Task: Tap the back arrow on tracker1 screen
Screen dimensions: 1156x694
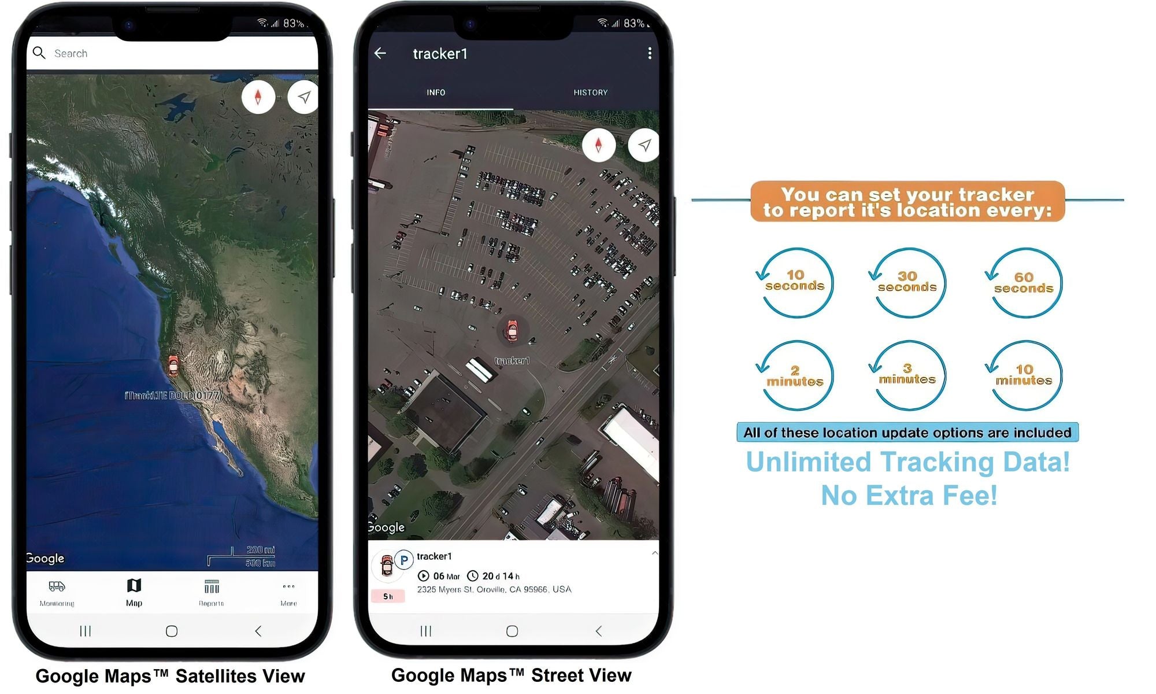Action: point(380,52)
